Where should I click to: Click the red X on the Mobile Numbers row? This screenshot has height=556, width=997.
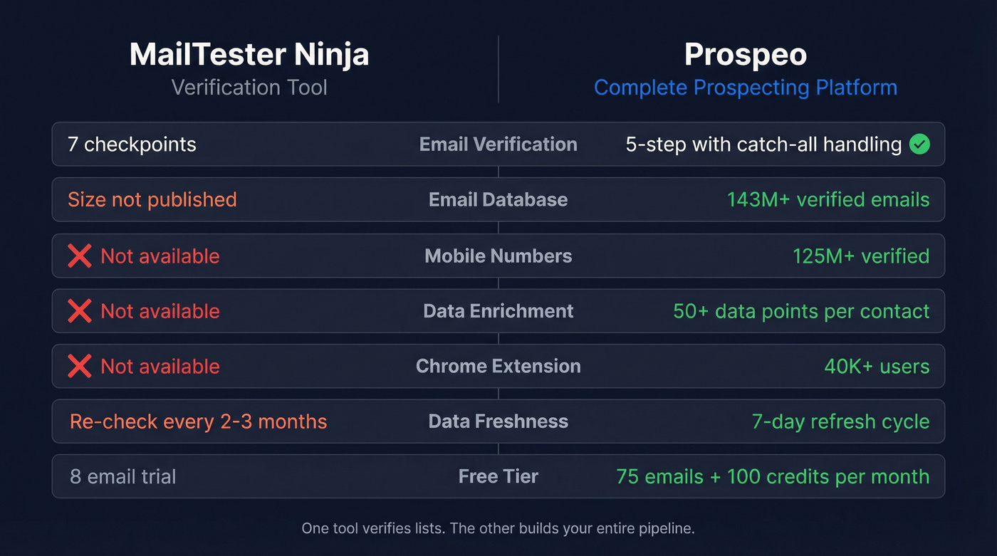(x=79, y=256)
